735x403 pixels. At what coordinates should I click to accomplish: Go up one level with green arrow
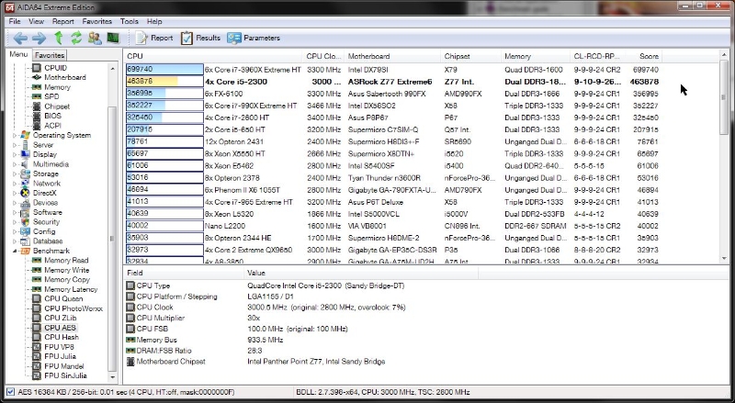[59, 38]
